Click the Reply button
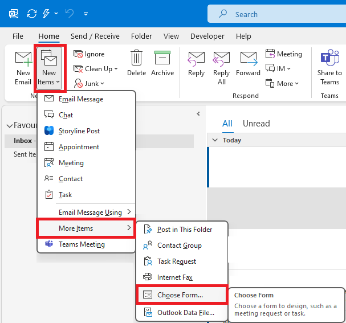The width and height of the screenshot is (346, 323). click(196, 64)
